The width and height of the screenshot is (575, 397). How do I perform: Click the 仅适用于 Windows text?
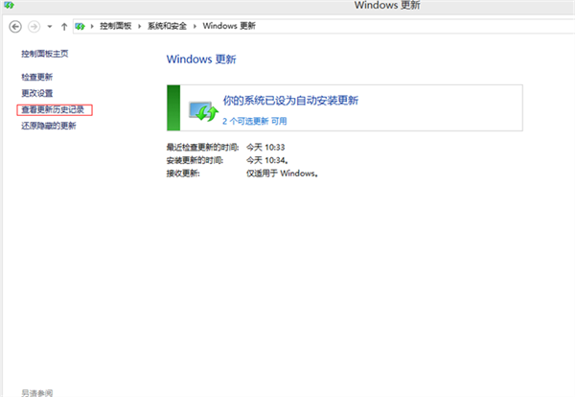pos(282,174)
